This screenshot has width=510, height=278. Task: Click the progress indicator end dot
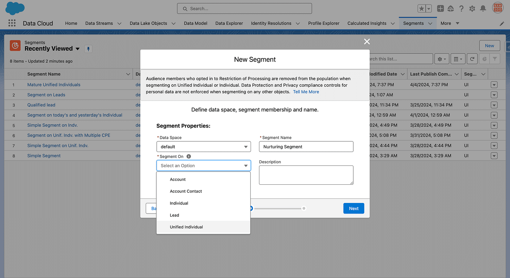click(304, 208)
